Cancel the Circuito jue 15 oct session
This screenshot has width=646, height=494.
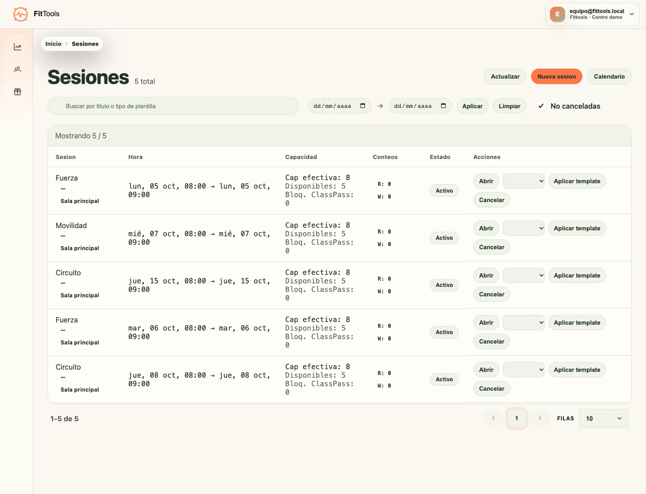tap(492, 294)
